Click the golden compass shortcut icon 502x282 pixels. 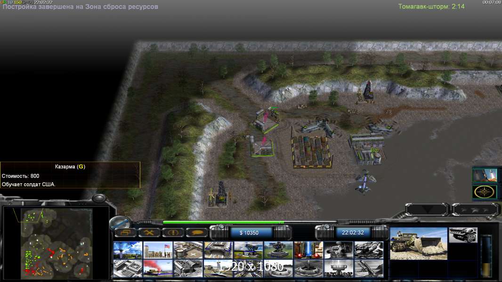click(x=485, y=192)
